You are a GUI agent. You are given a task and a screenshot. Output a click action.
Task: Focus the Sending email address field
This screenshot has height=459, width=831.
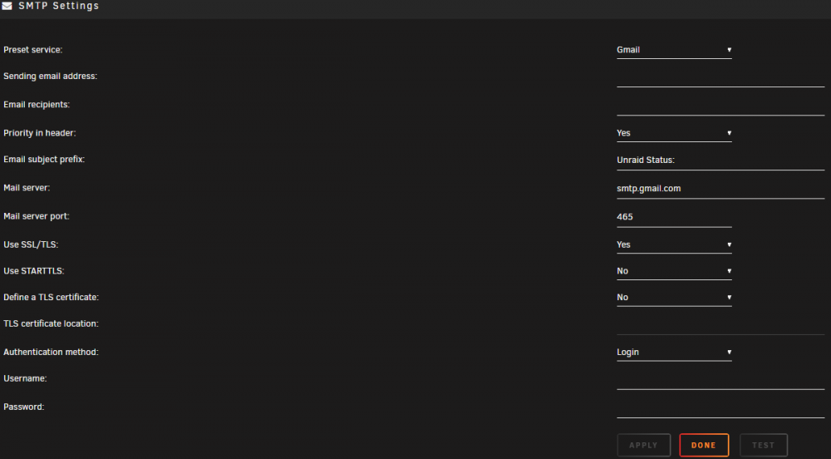pyautogui.click(x=720, y=77)
